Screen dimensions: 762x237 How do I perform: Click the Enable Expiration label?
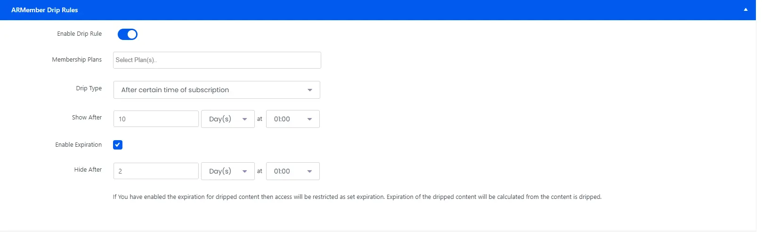click(x=78, y=145)
